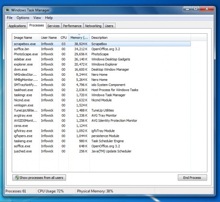Select the taskhost.exe process

(x=102, y=90)
